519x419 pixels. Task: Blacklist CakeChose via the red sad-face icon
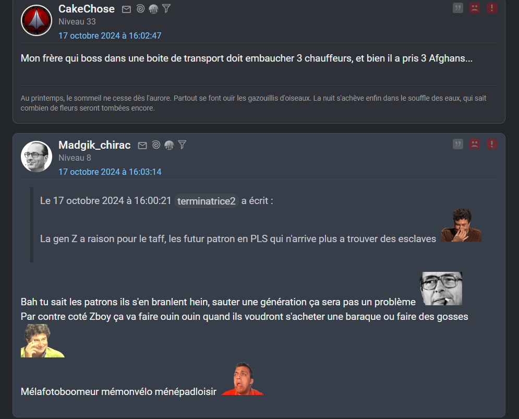[x=475, y=8]
